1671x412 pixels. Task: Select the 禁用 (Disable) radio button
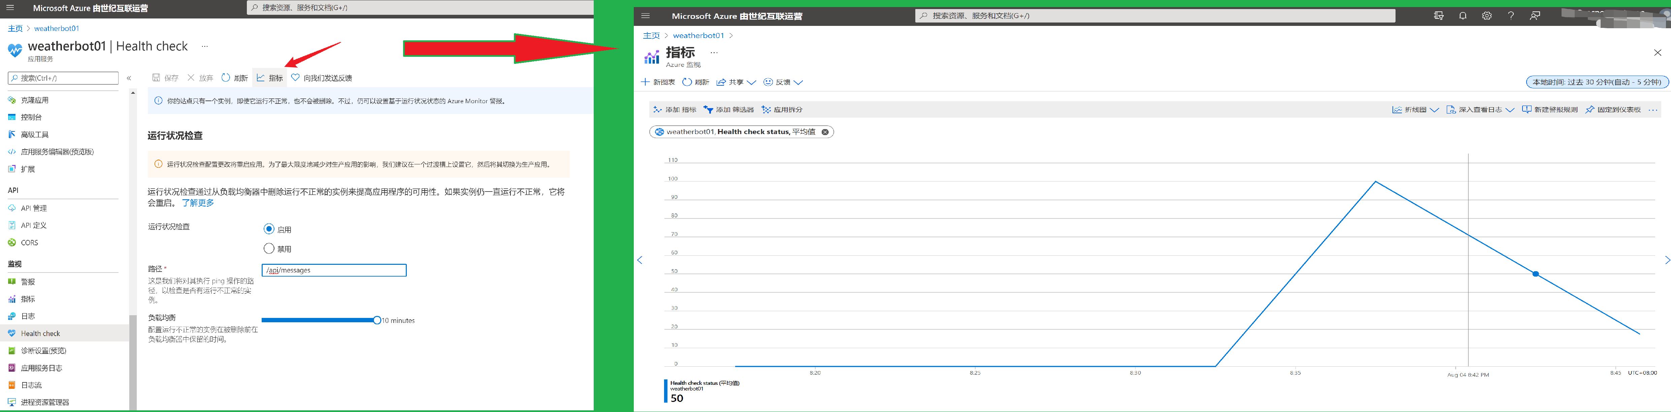click(x=269, y=248)
